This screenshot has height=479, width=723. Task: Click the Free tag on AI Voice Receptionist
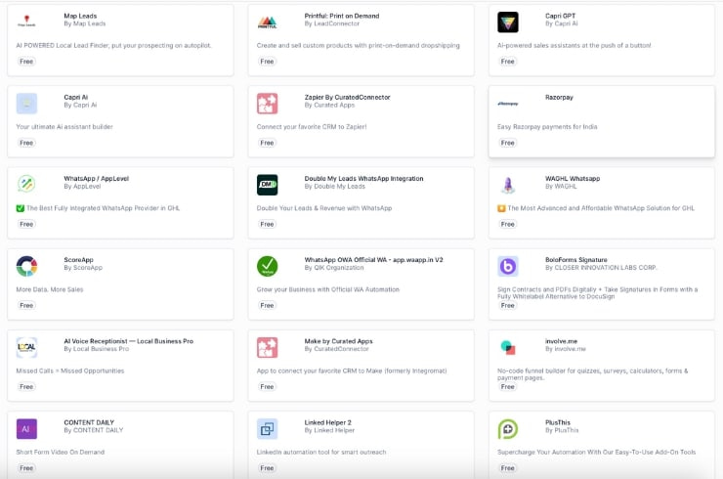pos(26,386)
